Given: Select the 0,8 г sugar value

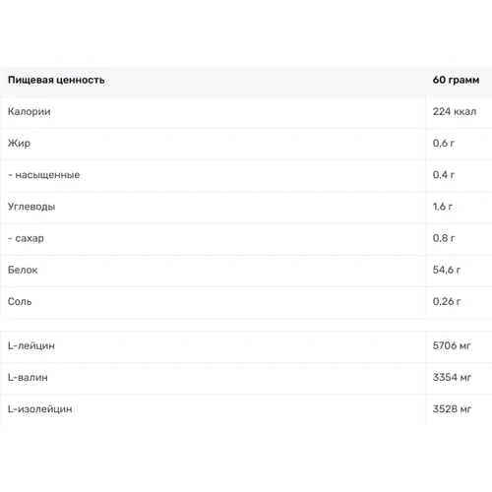Looking at the screenshot, I should 444,238.
